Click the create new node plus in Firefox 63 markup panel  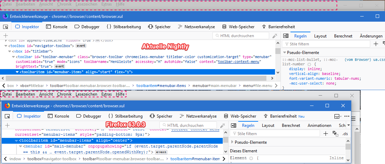click(7, 125)
